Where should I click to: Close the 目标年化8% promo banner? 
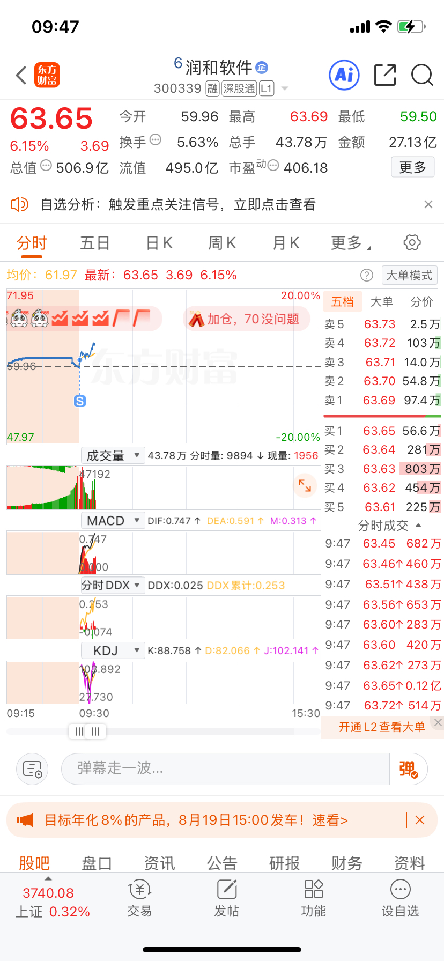(x=420, y=820)
